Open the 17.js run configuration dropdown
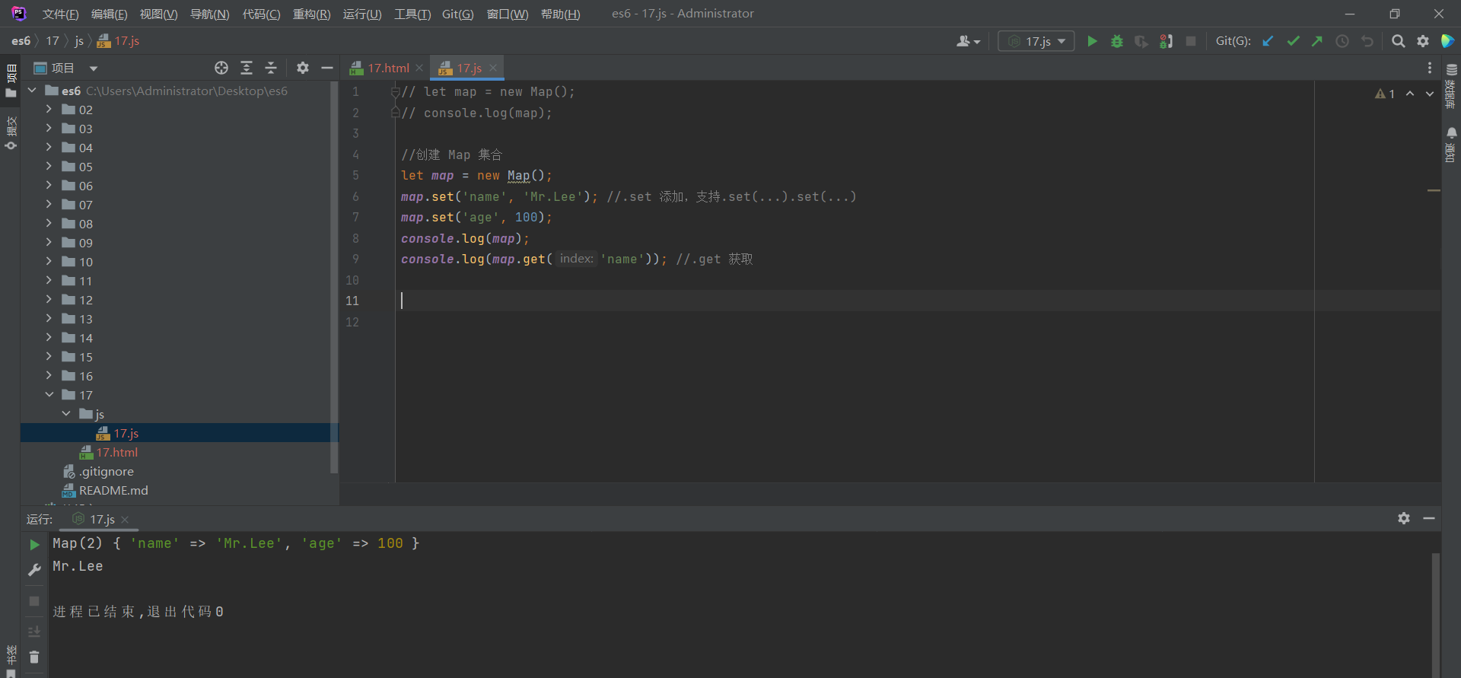The image size is (1461, 678). [1036, 41]
